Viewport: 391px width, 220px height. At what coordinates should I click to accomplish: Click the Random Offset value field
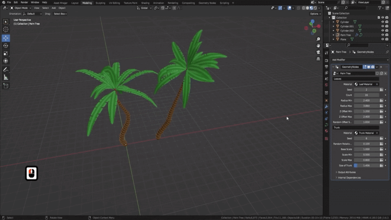tap(366, 122)
